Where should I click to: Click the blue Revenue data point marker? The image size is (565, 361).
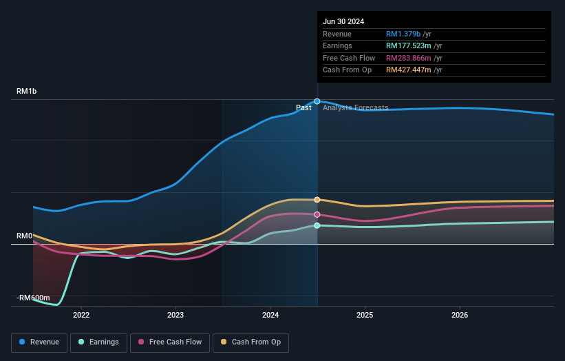317,101
